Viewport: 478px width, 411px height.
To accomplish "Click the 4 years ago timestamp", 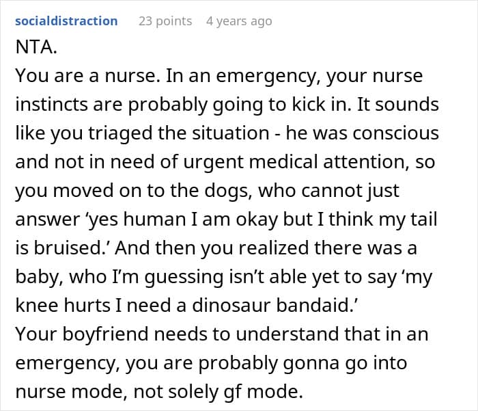I will (239, 21).
